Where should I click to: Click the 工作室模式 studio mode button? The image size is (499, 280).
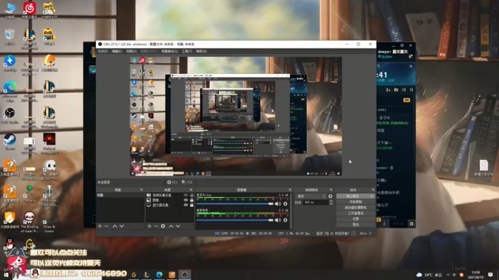(356, 213)
